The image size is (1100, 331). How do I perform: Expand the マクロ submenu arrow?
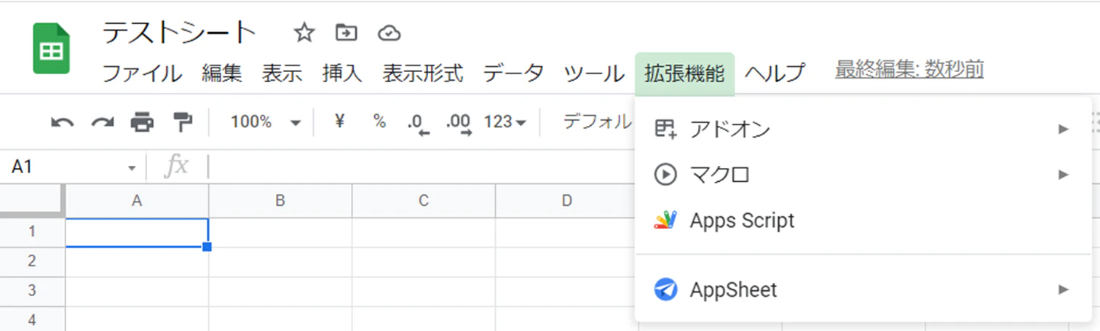(1064, 175)
